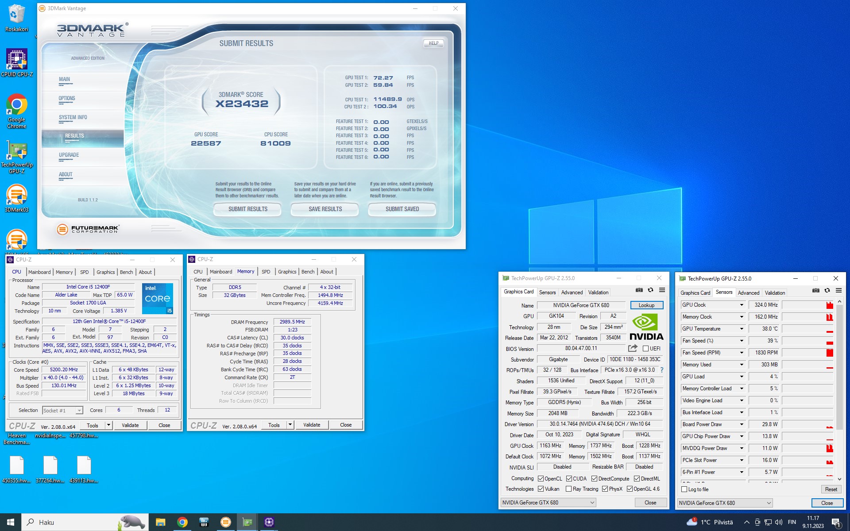850x531 pixels.
Task: Open Google Chrome desktop shortcut
Action: pos(16,111)
